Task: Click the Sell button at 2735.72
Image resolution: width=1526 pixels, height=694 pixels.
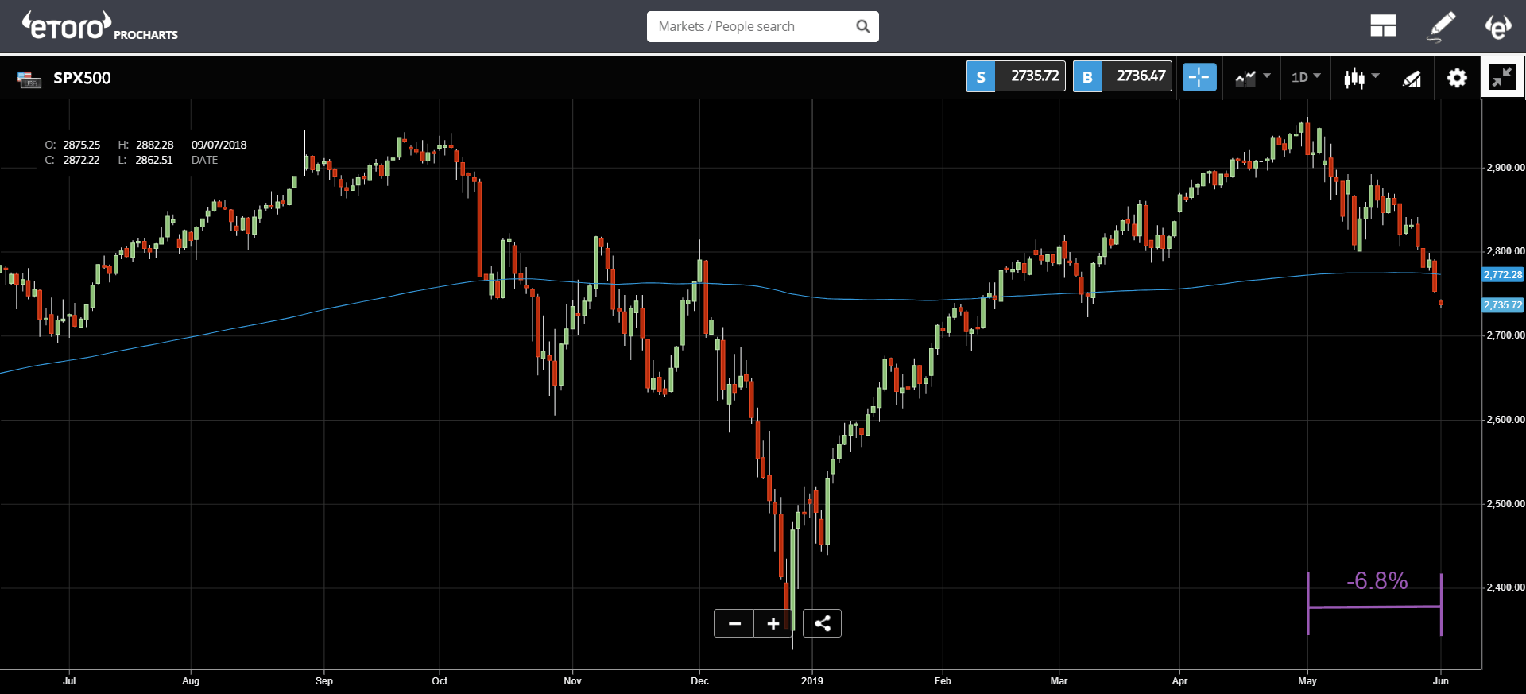Action: click(x=1016, y=76)
